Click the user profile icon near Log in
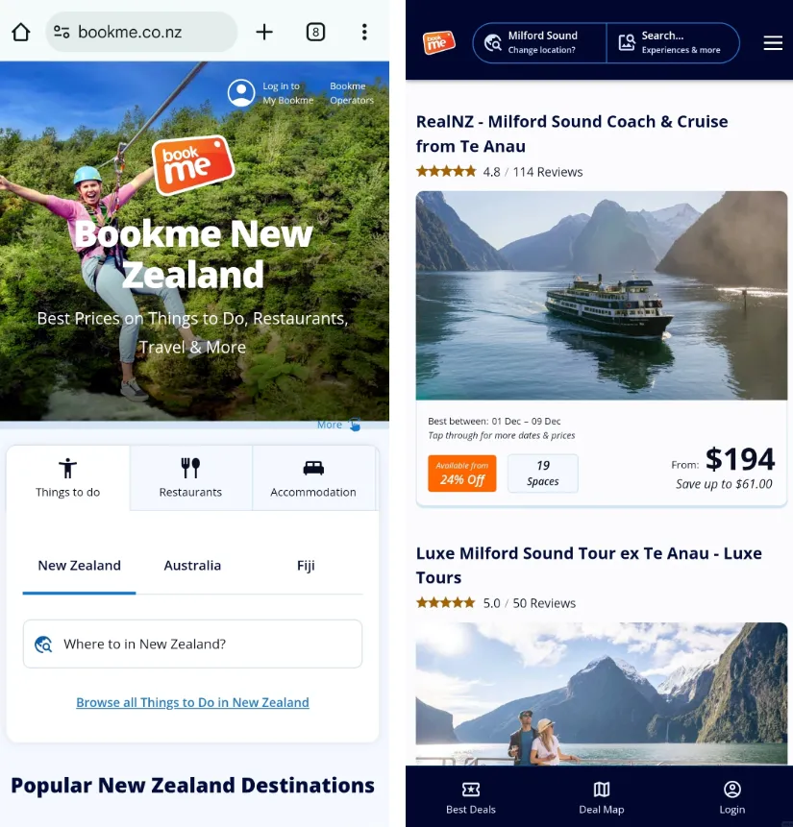This screenshot has height=827, width=793. (x=241, y=93)
